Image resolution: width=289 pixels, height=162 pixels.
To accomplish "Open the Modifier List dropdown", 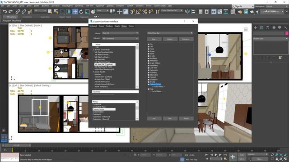I will [x=270, y=39].
